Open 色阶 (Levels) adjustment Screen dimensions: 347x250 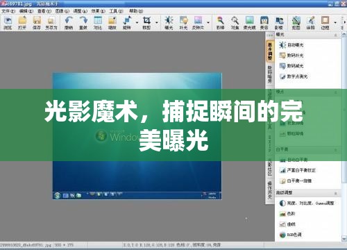287,214
